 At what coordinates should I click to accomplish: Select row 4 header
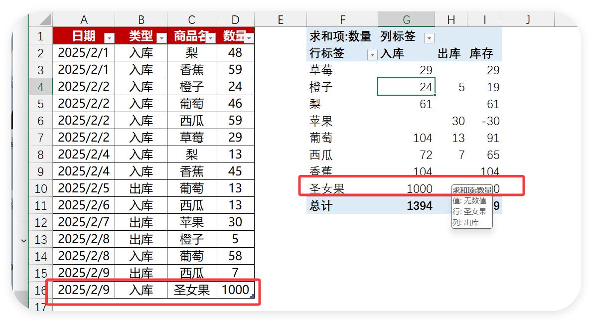41,87
